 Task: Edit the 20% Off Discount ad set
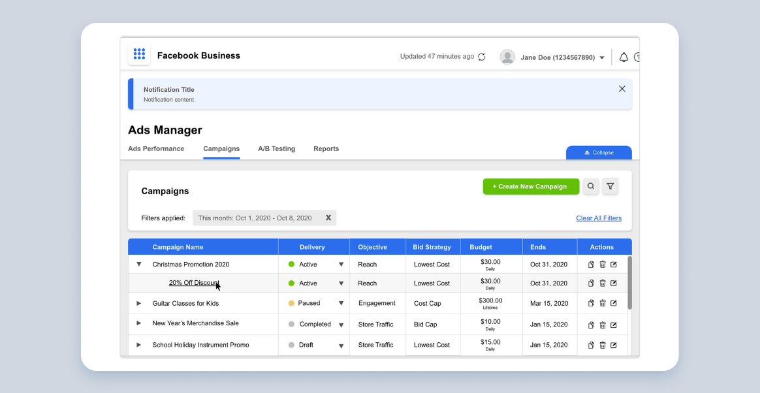614,284
